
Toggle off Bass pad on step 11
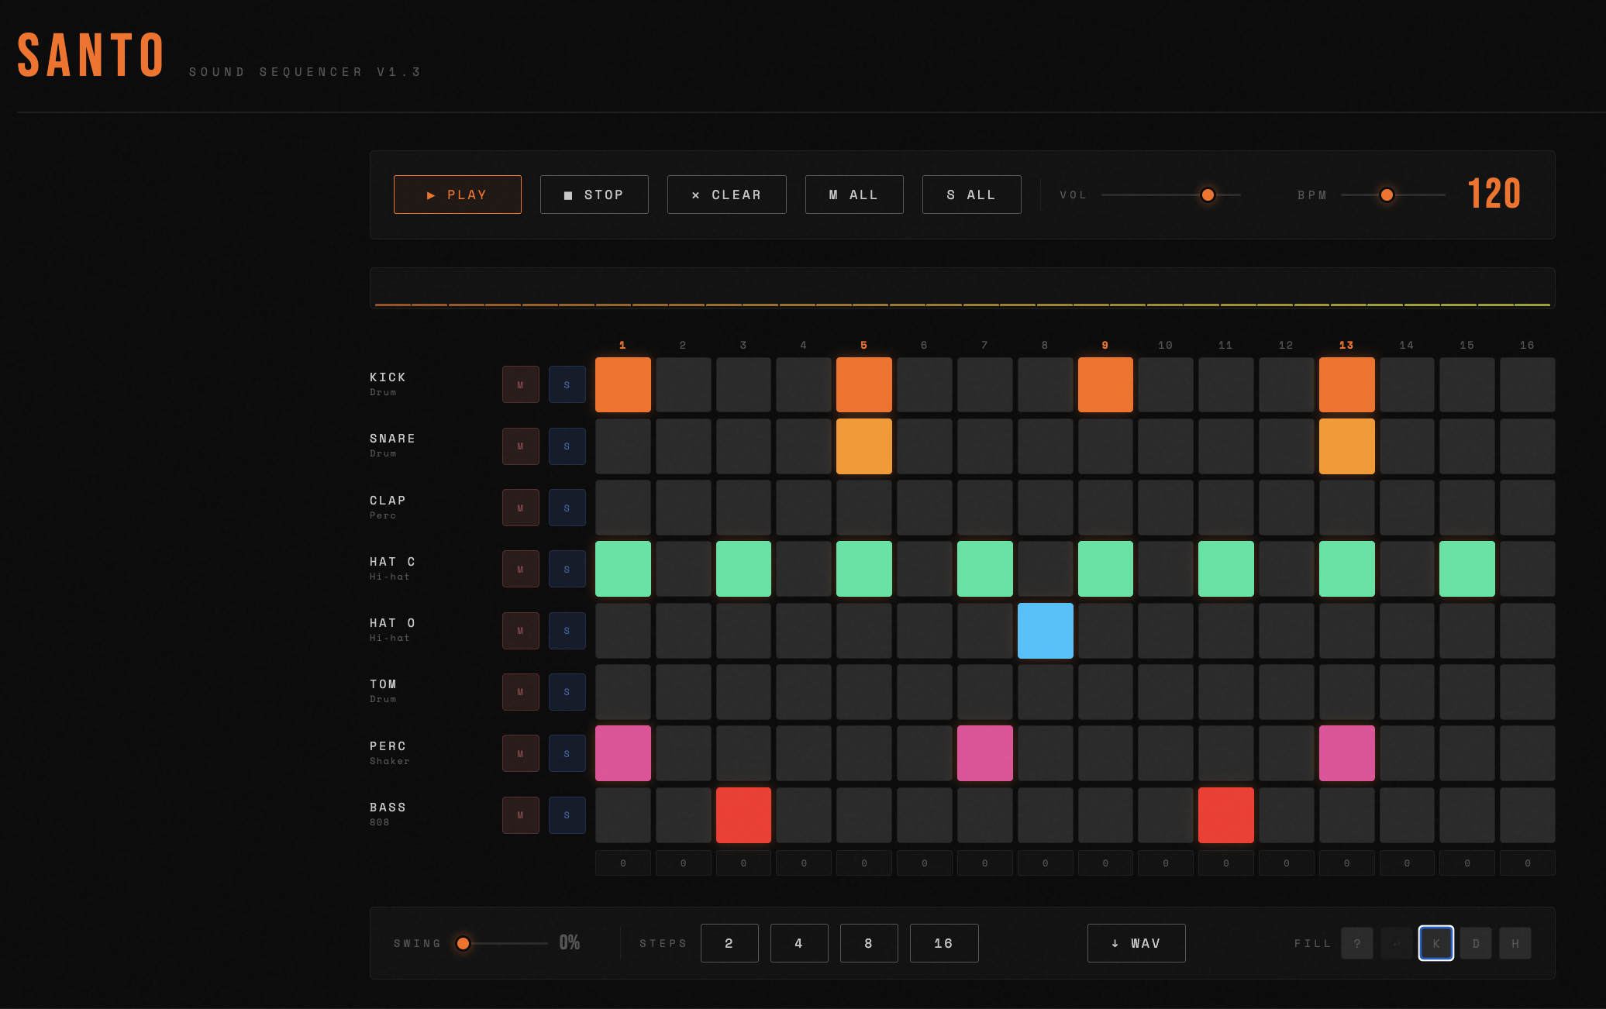[x=1226, y=815]
